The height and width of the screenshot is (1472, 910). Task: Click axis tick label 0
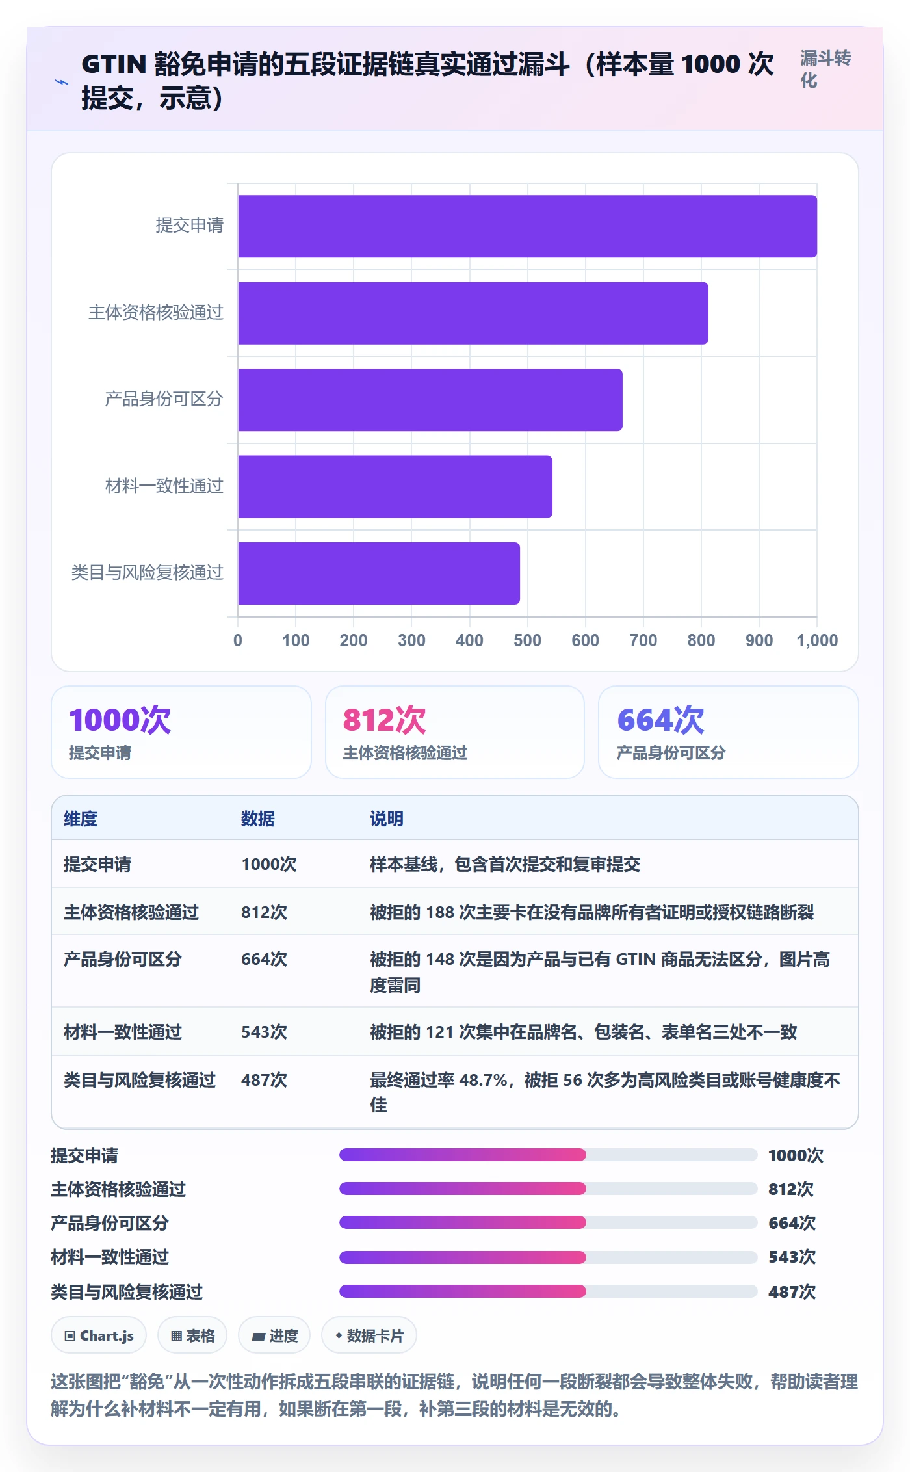click(238, 640)
